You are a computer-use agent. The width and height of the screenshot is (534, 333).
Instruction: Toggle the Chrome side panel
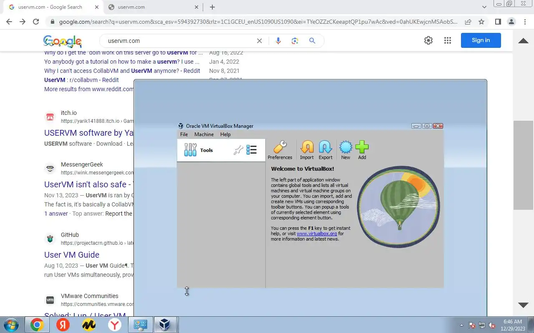498,22
